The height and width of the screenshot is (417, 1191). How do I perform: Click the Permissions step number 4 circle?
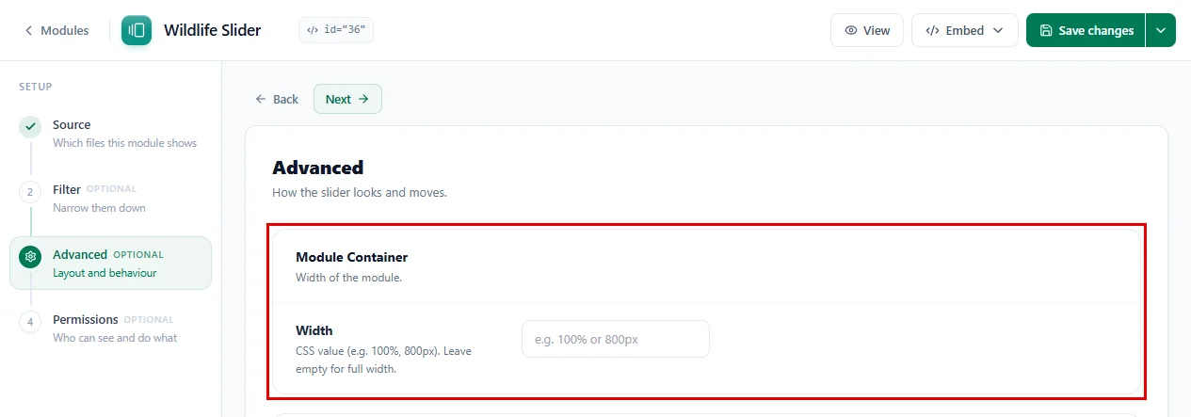pos(31,321)
